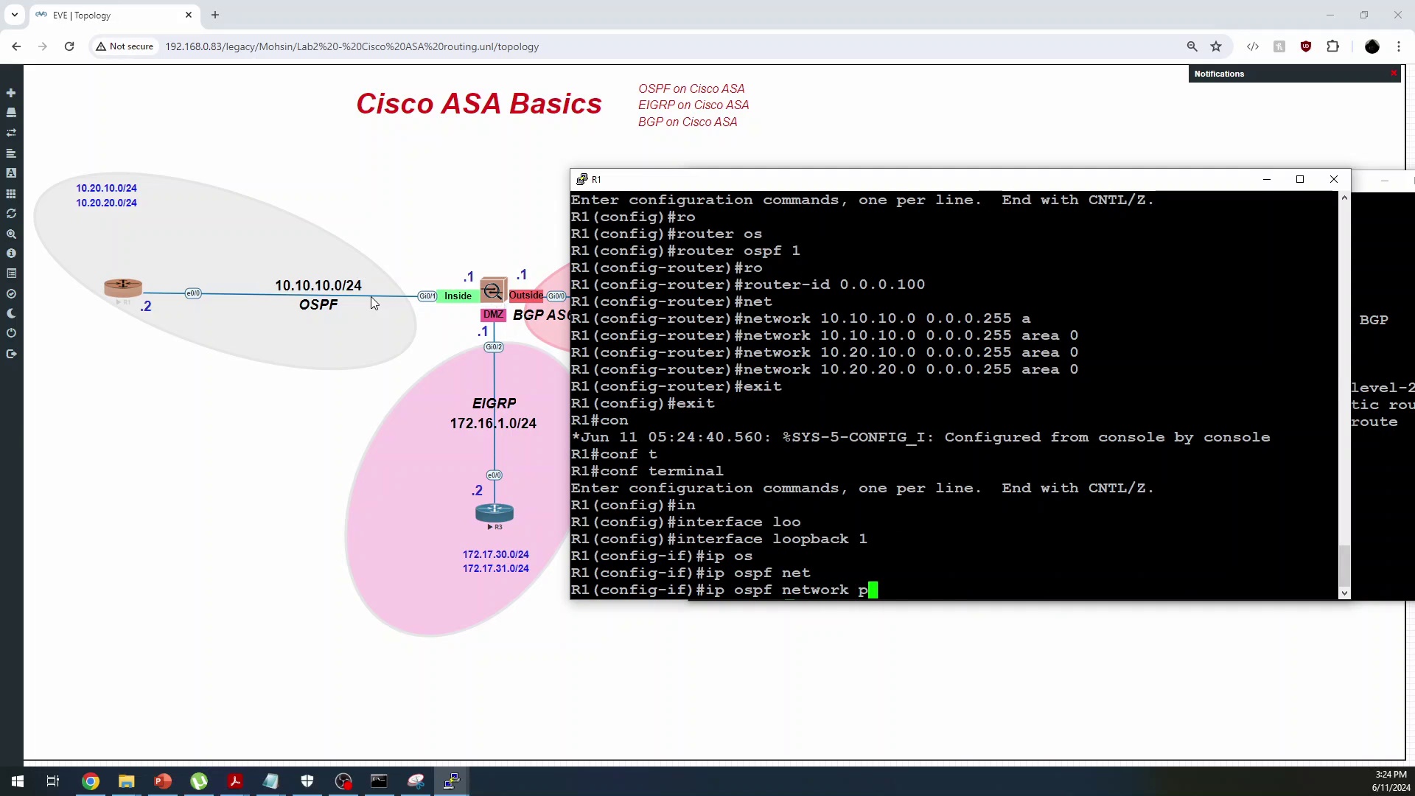Click 172.16.1.0/24 EIGRP network label
The image size is (1415, 796).
click(493, 423)
